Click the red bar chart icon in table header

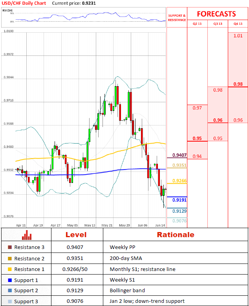[27, 235]
